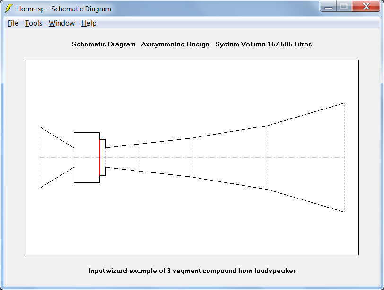Click the 'Schematic Diagram' heading text

(104, 44)
